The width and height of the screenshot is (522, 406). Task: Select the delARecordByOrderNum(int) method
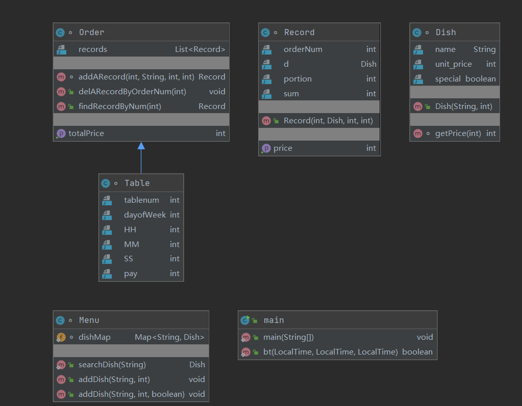(141, 92)
